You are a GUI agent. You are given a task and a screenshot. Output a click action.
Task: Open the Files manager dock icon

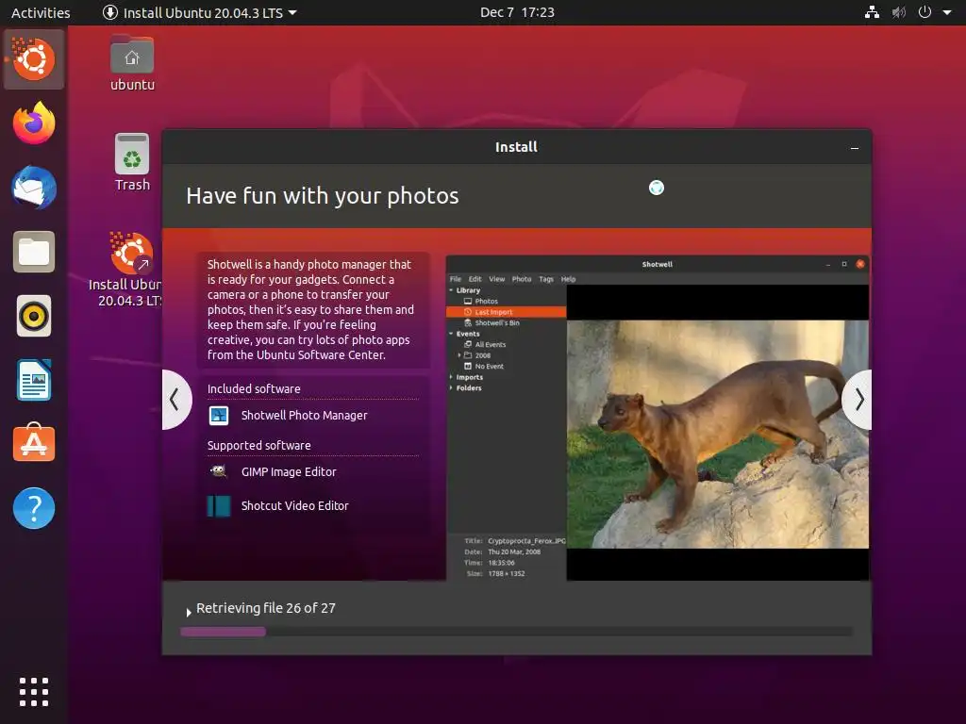coord(34,252)
